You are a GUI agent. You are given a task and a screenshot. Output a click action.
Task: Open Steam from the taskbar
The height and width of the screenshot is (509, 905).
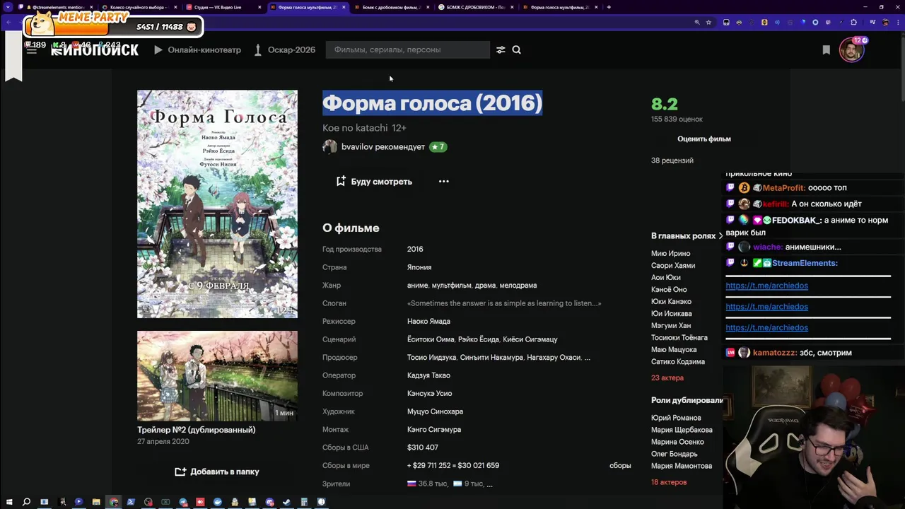(x=286, y=502)
